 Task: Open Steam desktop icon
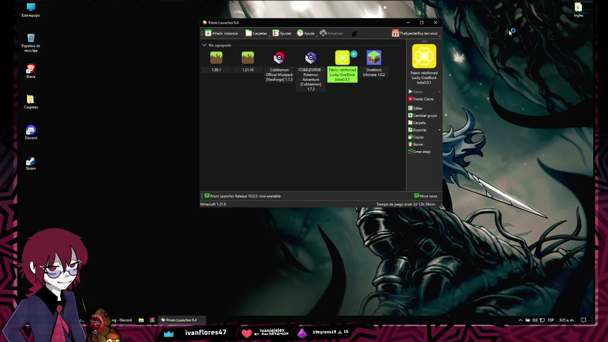[x=31, y=163]
